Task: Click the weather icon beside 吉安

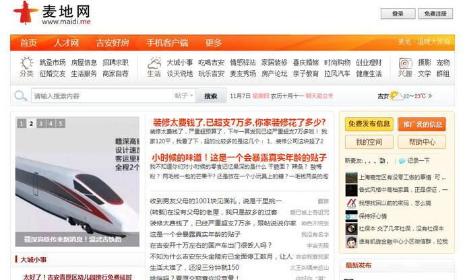Action: tap(396, 96)
